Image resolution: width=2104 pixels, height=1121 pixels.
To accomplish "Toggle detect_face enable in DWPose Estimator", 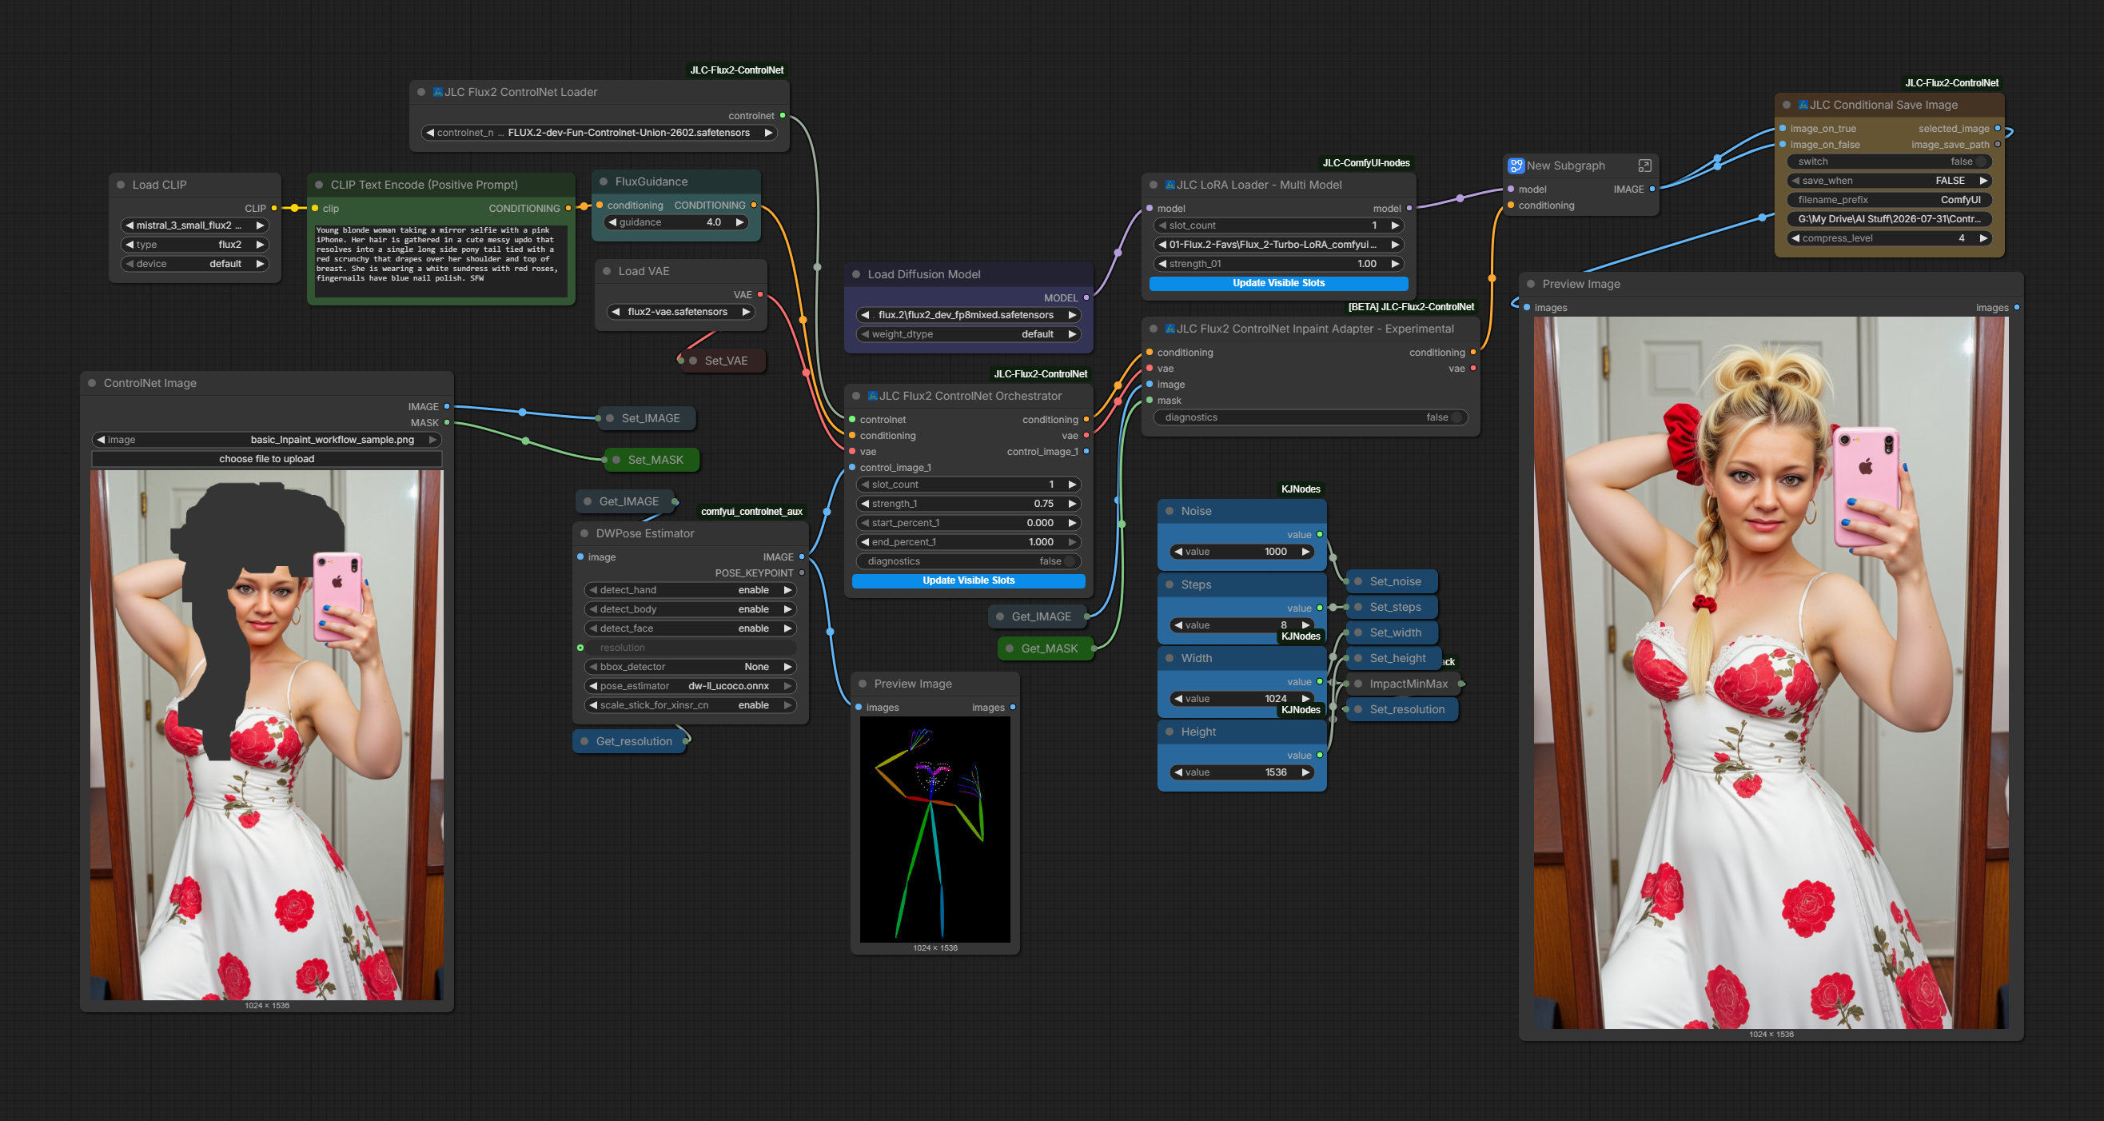I will [x=690, y=628].
